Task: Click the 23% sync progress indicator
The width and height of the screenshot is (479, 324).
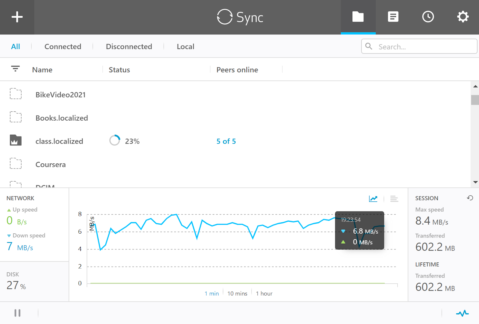Action: tap(125, 141)
